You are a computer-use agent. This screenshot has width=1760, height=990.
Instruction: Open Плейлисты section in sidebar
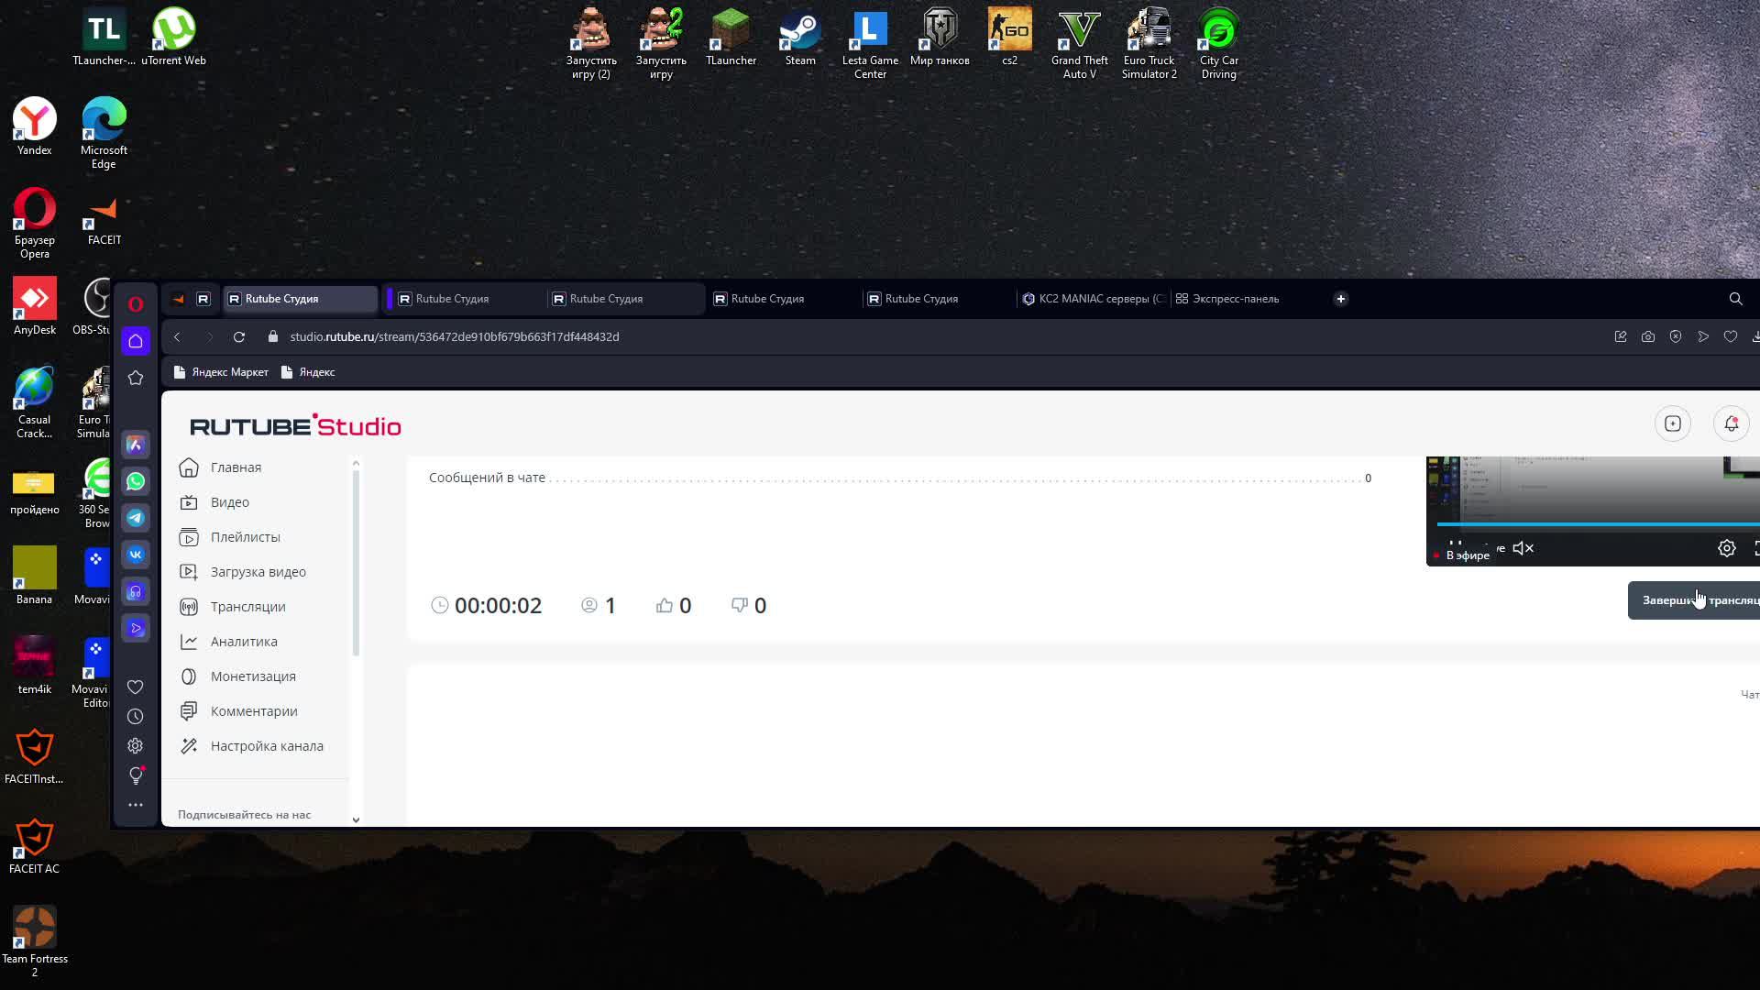(245, 537)
